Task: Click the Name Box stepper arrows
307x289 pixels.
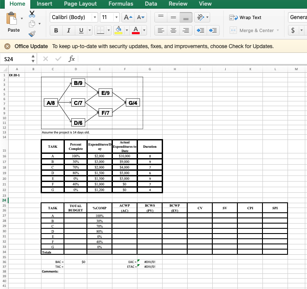Action: click(x=33, y=58)
